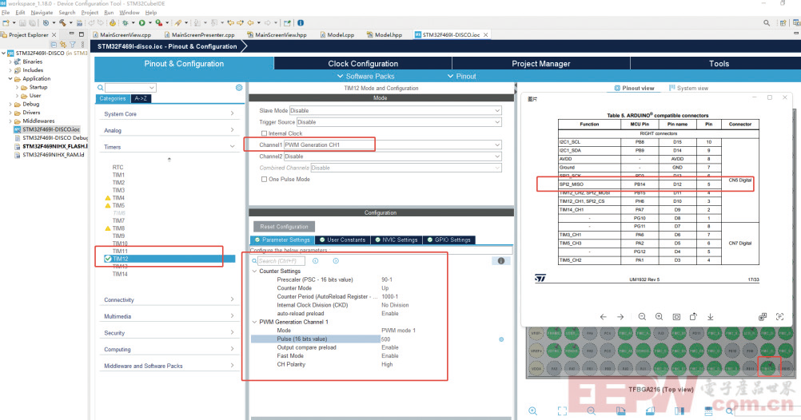
Task: Expand the Connectivity category
Action: (x=169, y=299)
